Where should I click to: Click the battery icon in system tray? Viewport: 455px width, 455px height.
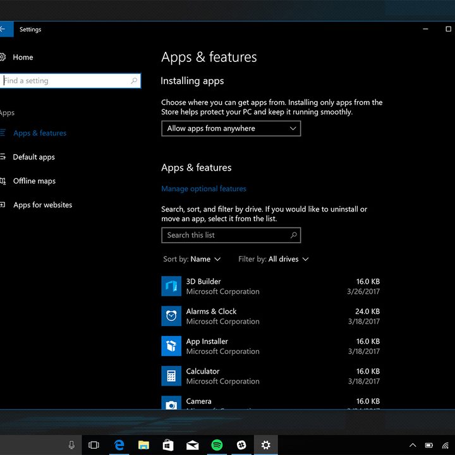click(x=429, y=445)
